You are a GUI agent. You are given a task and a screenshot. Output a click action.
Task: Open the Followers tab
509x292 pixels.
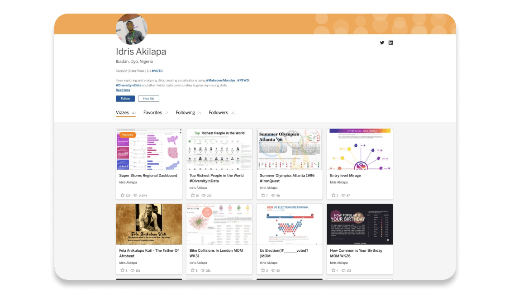[219, 113]
